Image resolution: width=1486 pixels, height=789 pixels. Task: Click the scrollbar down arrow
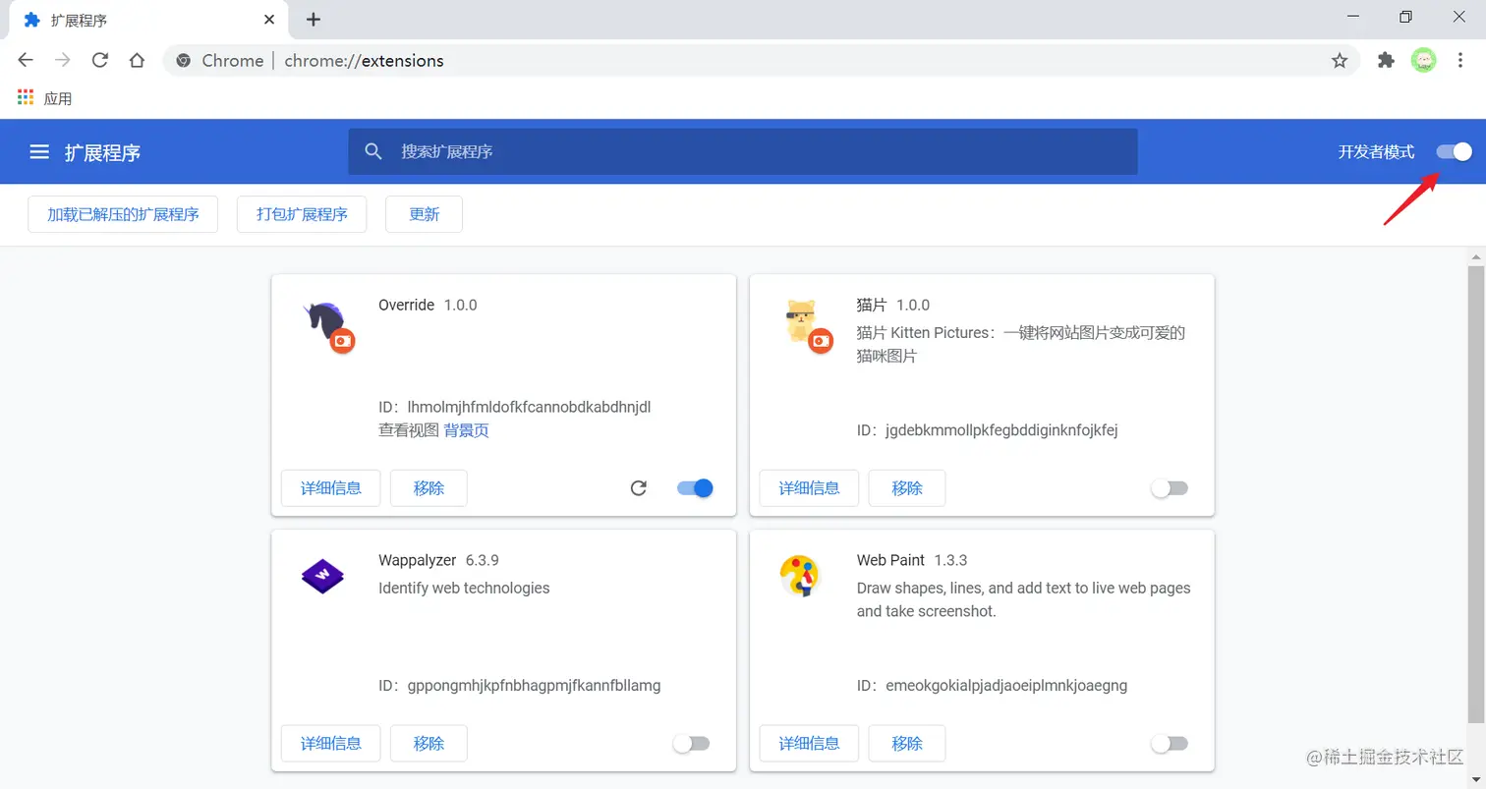(x=1476, y=779)
